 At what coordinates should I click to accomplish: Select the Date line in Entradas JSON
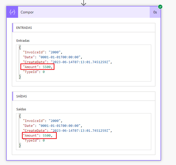click(53, 57)
